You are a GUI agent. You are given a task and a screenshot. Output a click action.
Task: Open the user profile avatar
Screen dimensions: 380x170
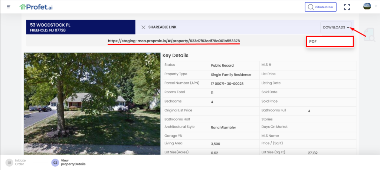click(367, 7)
